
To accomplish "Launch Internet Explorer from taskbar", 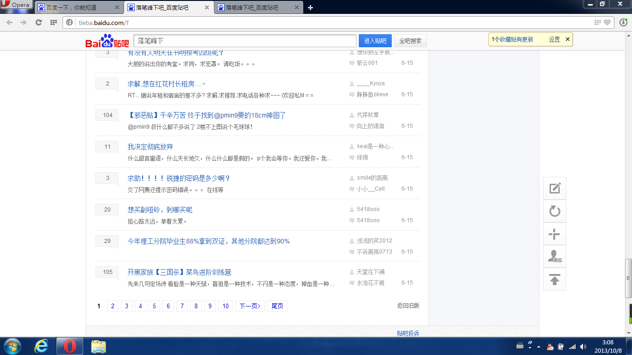I will point(42,346).
